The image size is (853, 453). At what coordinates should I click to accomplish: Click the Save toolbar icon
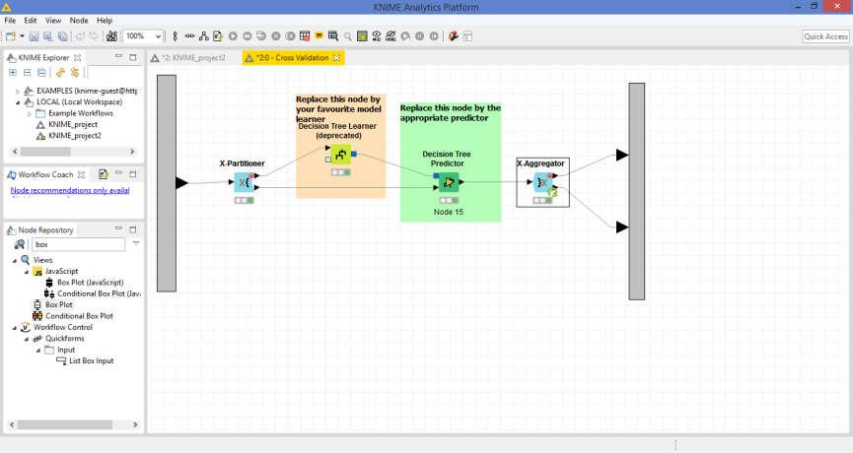(34, 36)
